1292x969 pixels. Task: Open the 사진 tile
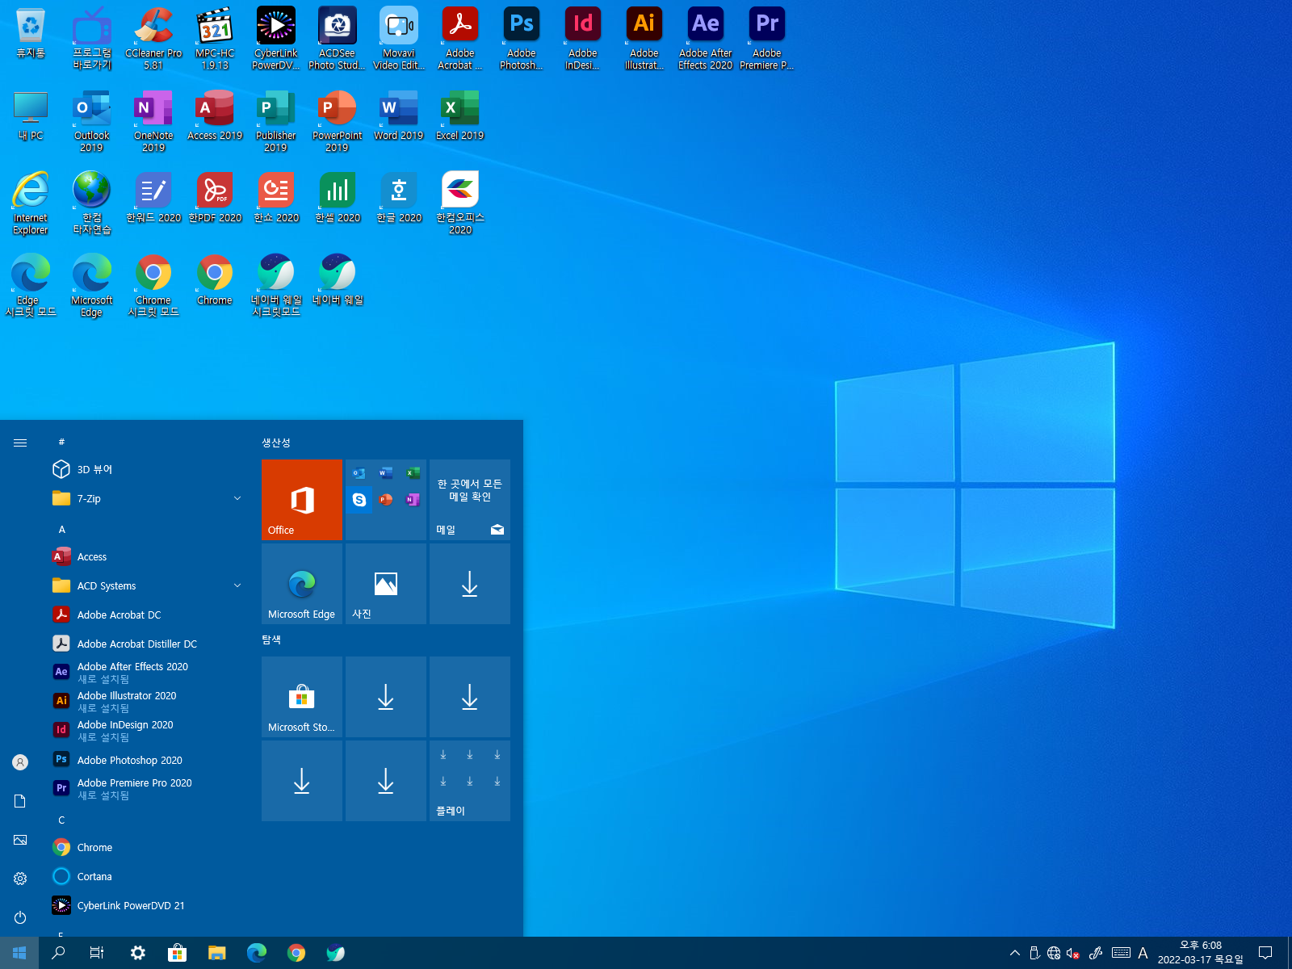coord(386,584)
